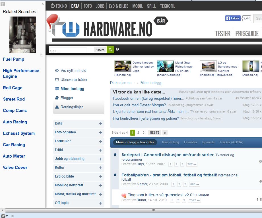Screen dimensions: 262x218
Task: Expand the Lyd og bilde category
Action: 101,177
